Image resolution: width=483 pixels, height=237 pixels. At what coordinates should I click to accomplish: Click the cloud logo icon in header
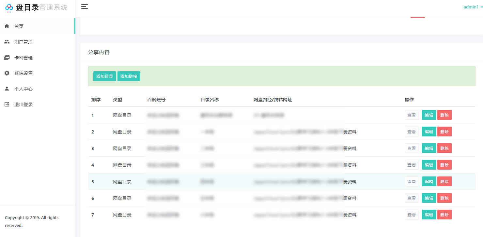pos(9,7)
